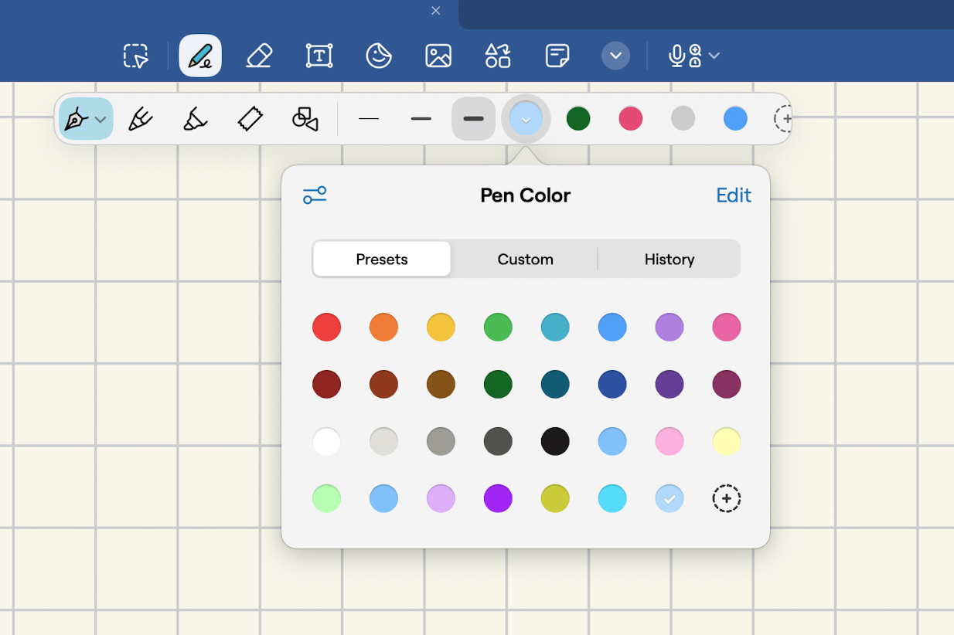The width and height of the screenshot is (954, 635).
Task: Switch to the History tab
Action: click(x=670, y=259)
